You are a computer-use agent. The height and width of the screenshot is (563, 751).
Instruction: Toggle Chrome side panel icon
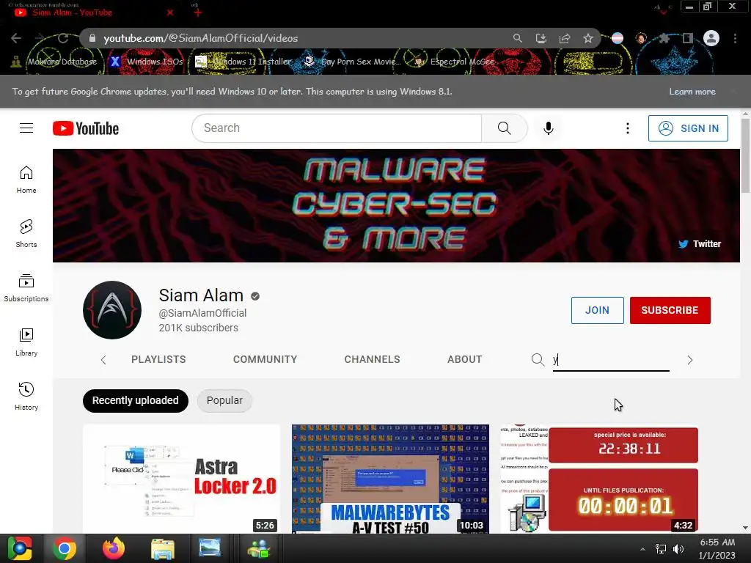point(688,38)
